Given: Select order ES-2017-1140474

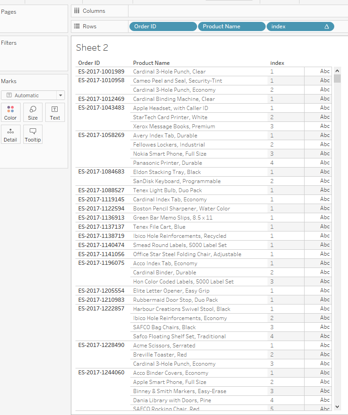Looking at the screenshot, I should (x=101, y=245).
